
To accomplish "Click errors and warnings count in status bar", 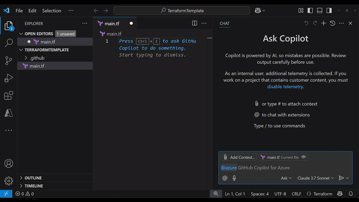I will pos(25,194).
